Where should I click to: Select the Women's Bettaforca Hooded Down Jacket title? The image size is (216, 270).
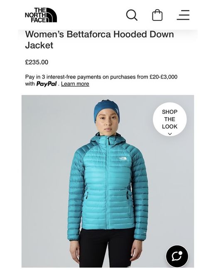point(100,39)
